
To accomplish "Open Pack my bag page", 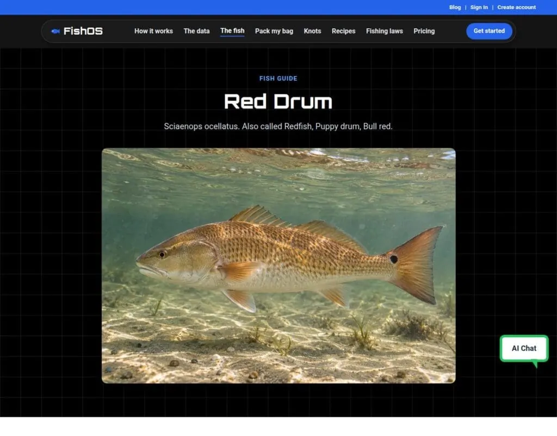I will pyautogui.click(x=274, y=31).
